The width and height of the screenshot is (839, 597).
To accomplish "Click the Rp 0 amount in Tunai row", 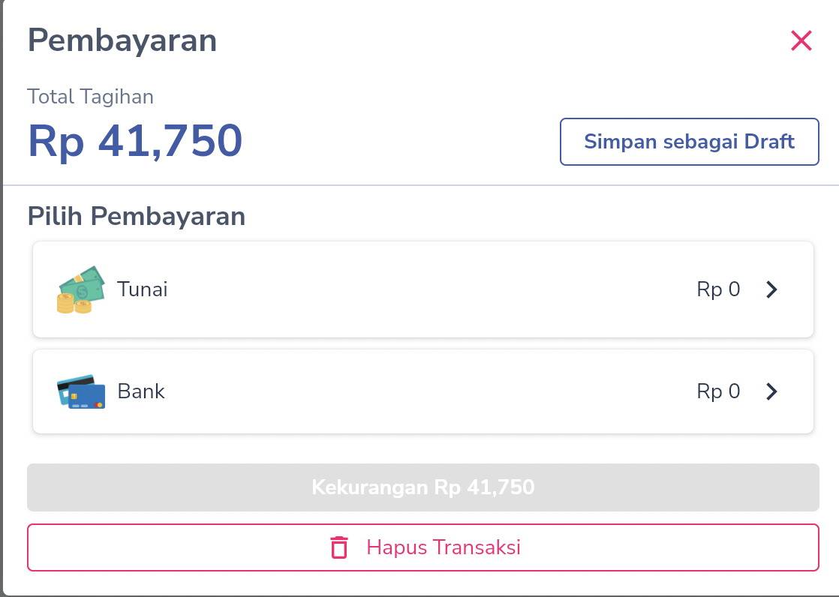I will (718, 289).
